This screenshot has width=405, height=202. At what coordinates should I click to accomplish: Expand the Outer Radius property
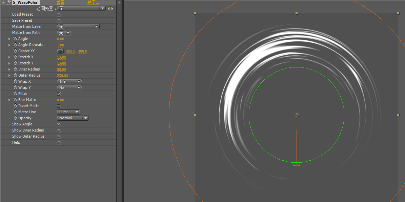[9, 76]
